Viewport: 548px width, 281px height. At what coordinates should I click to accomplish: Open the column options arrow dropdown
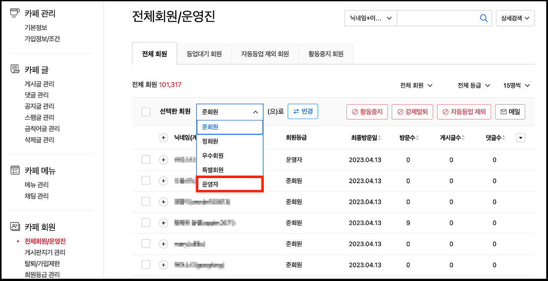[521, 138]
